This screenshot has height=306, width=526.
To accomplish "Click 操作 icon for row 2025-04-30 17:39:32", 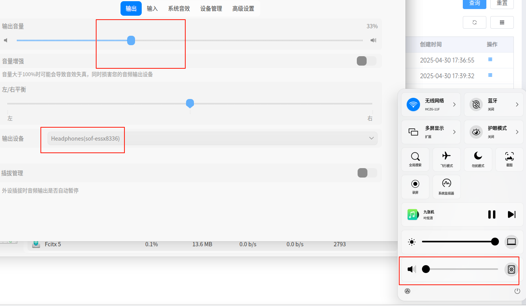I will pyautogui.click(x=490, y=75).
